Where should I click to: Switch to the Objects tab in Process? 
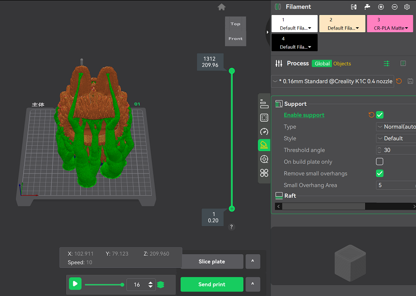(x=342, y=64)
